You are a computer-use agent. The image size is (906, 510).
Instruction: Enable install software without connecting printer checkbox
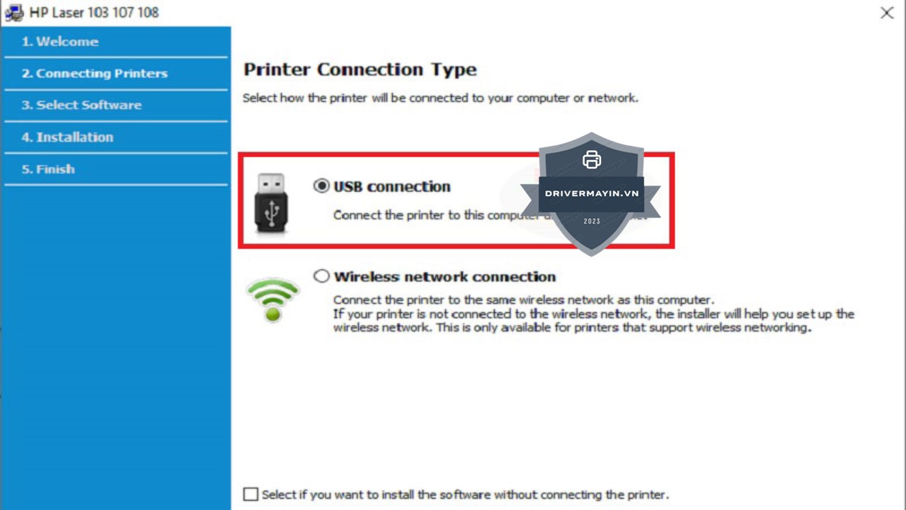click(x=251, y=494)
